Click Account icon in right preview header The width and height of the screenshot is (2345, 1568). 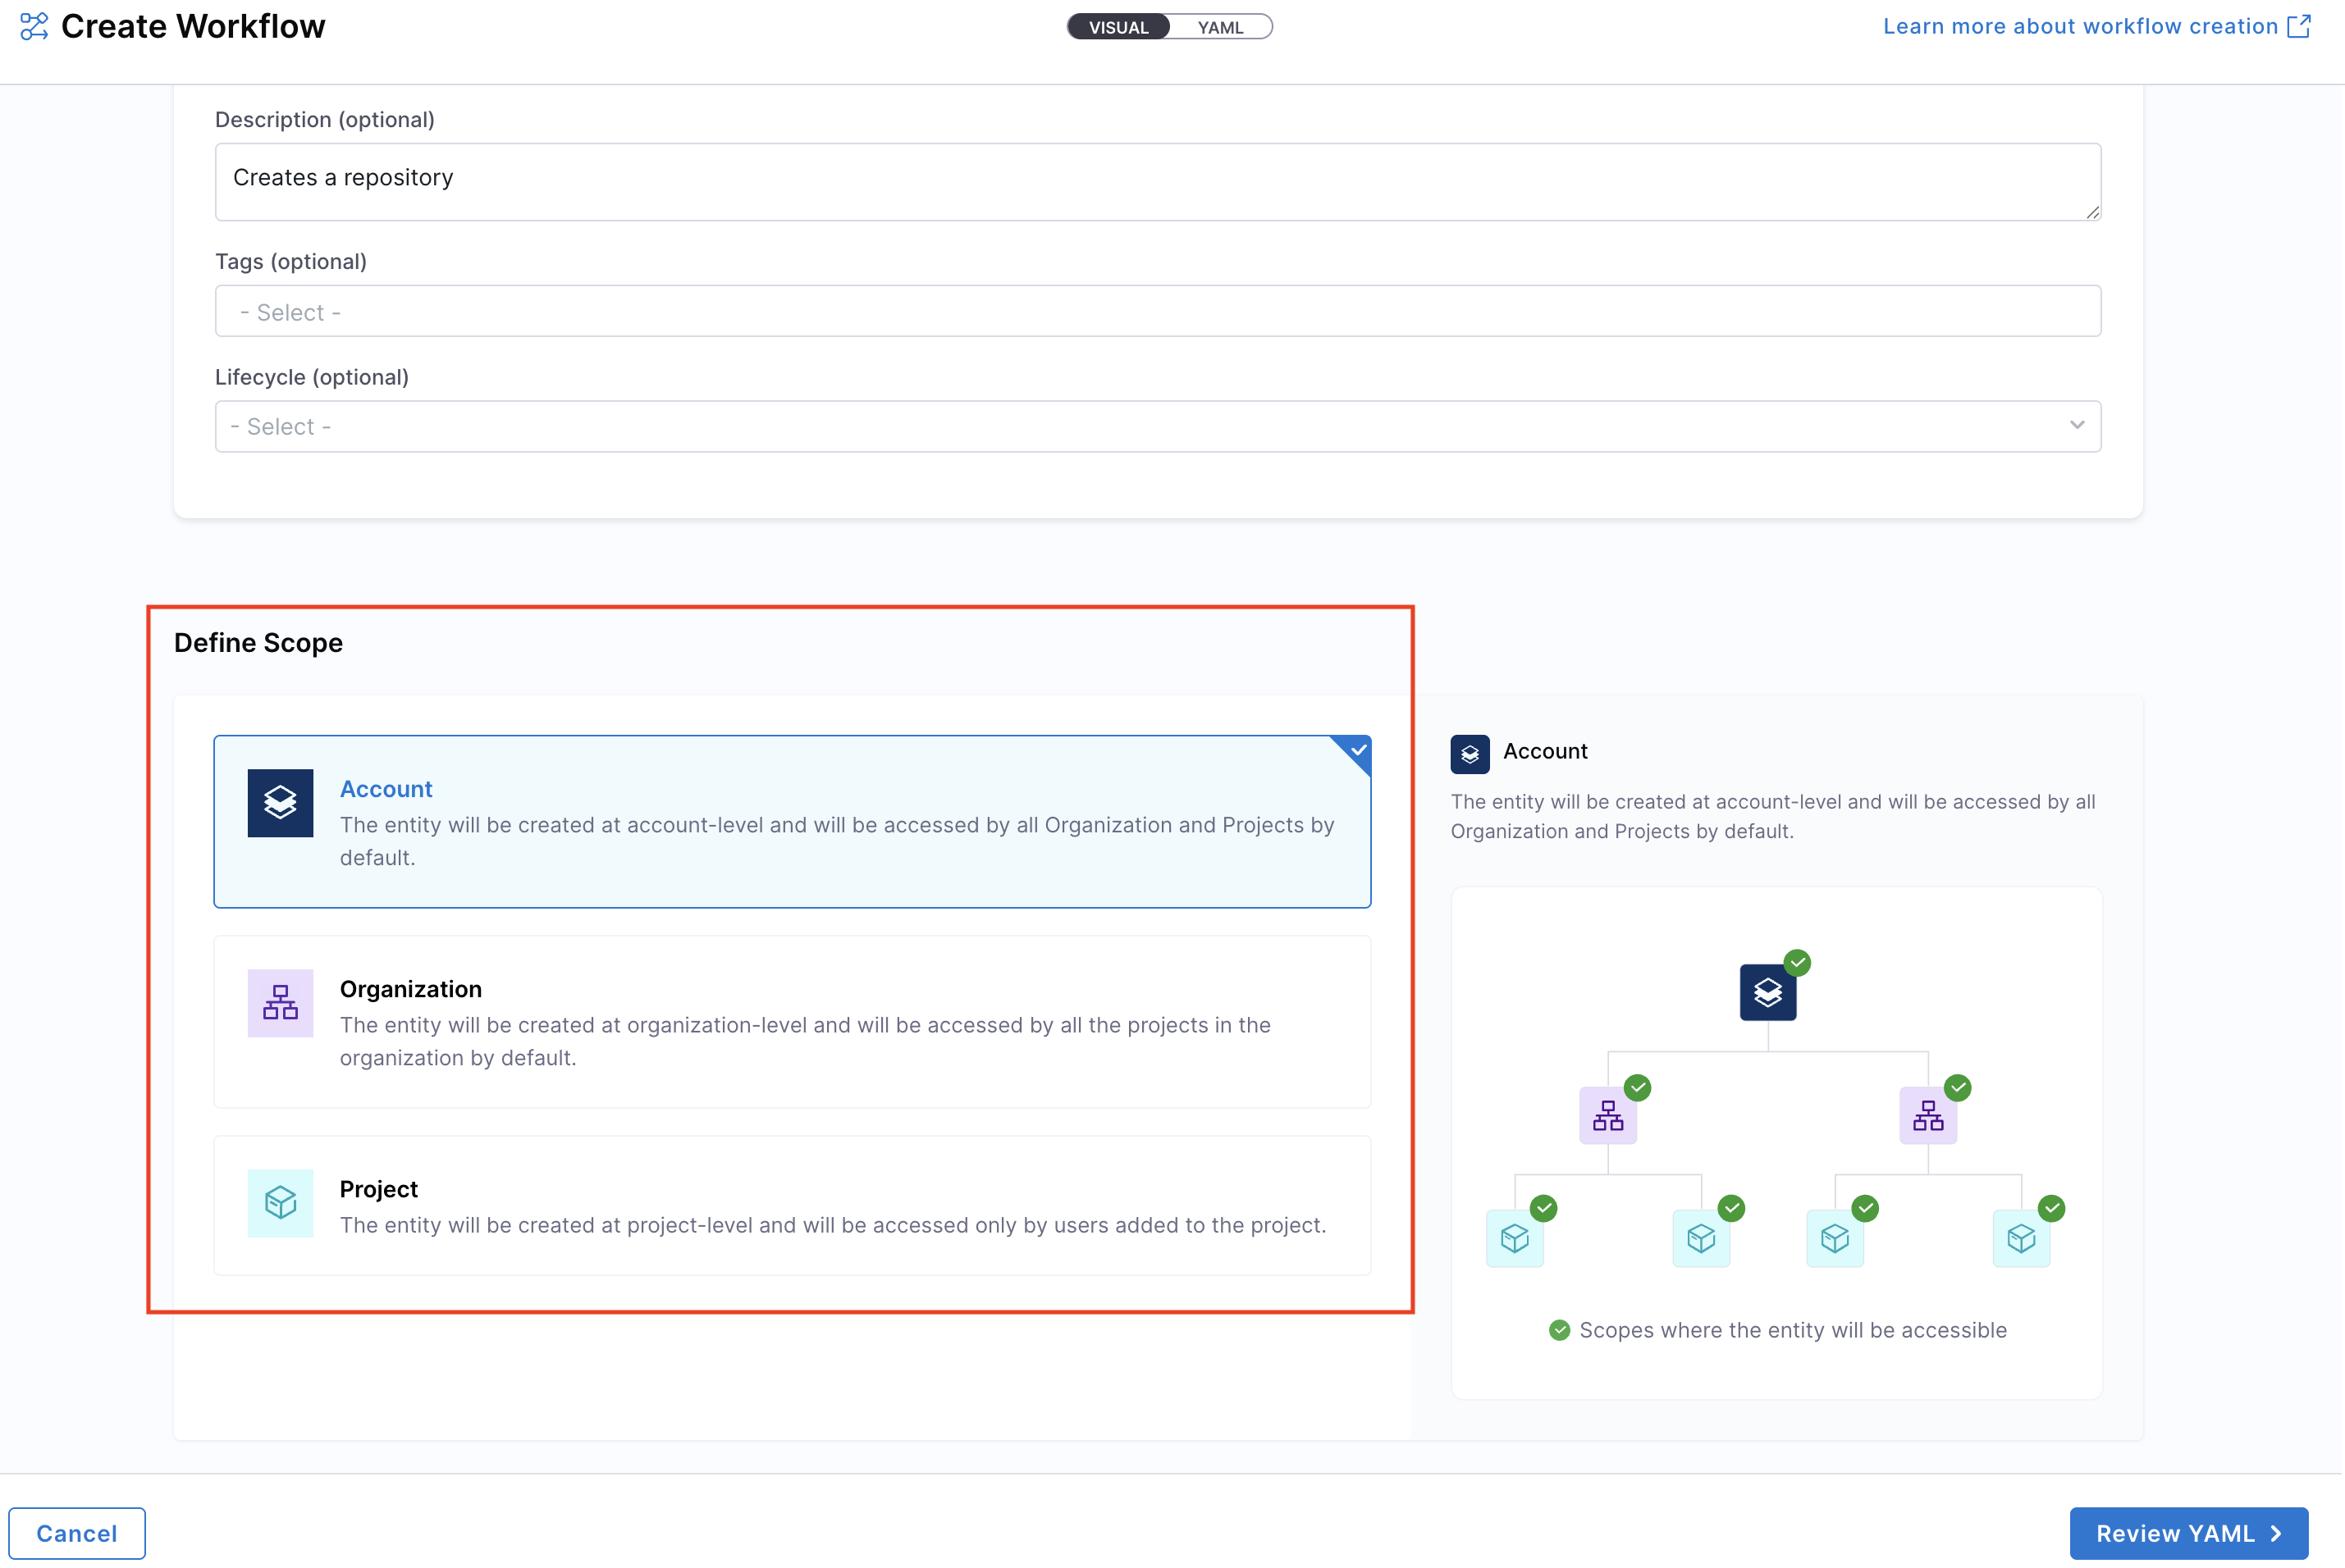click(x=1469, y=754)
